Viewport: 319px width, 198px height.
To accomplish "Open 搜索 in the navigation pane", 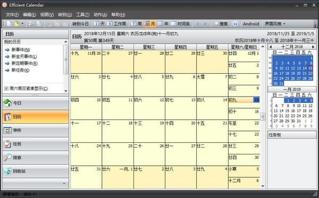I will point(36,158).
